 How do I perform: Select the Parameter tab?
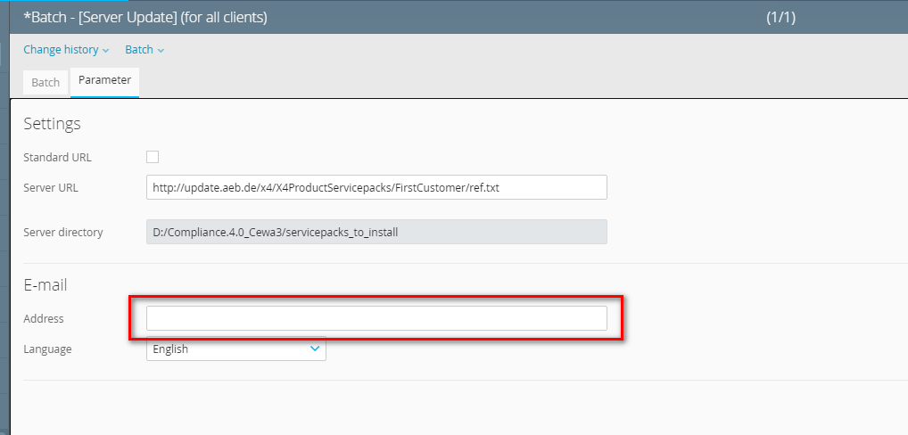point(104,81)
